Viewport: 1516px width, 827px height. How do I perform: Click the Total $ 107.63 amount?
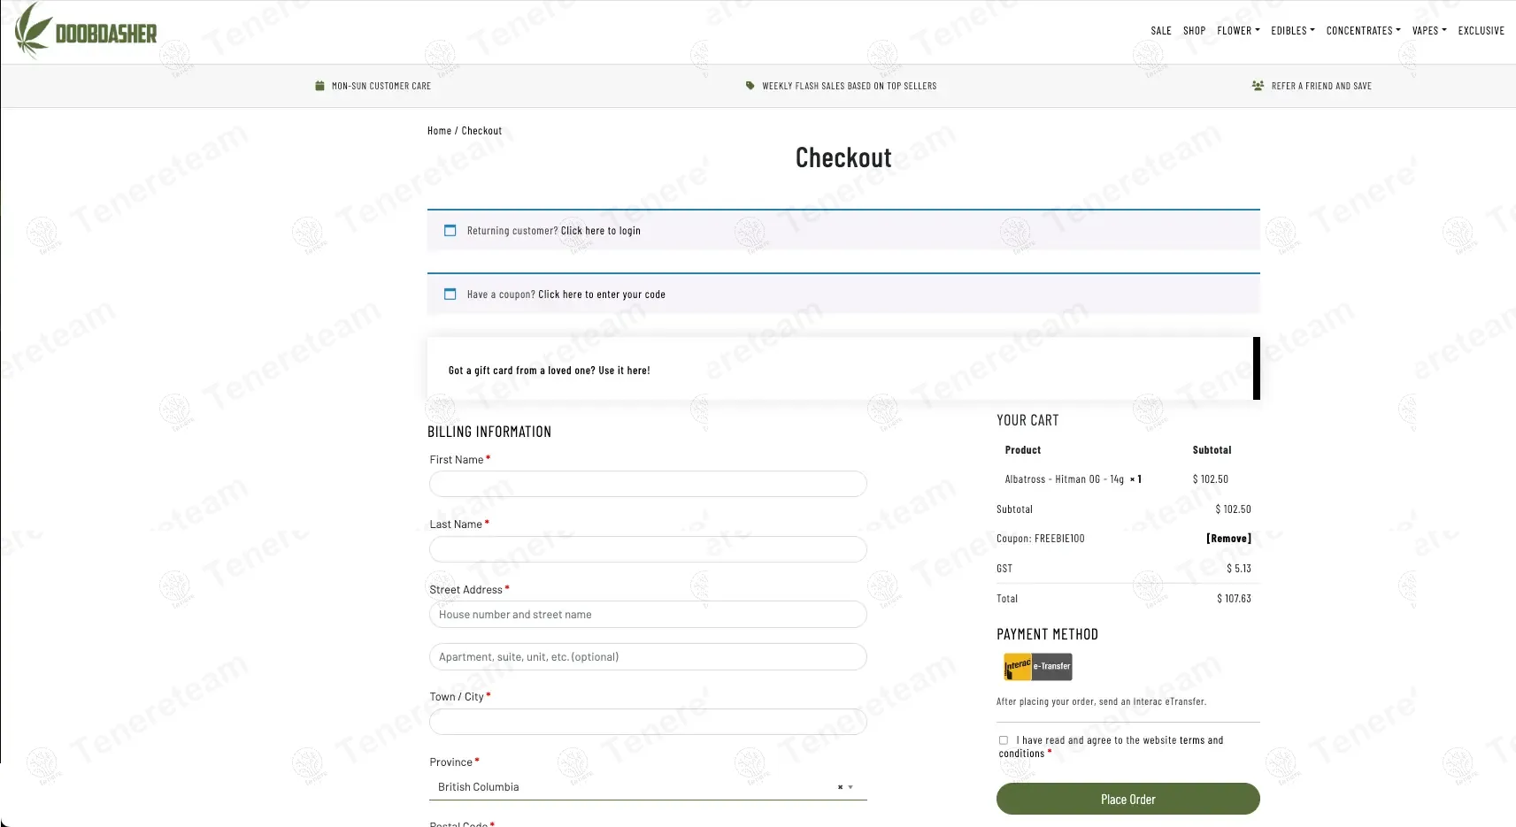[1234, 599]
